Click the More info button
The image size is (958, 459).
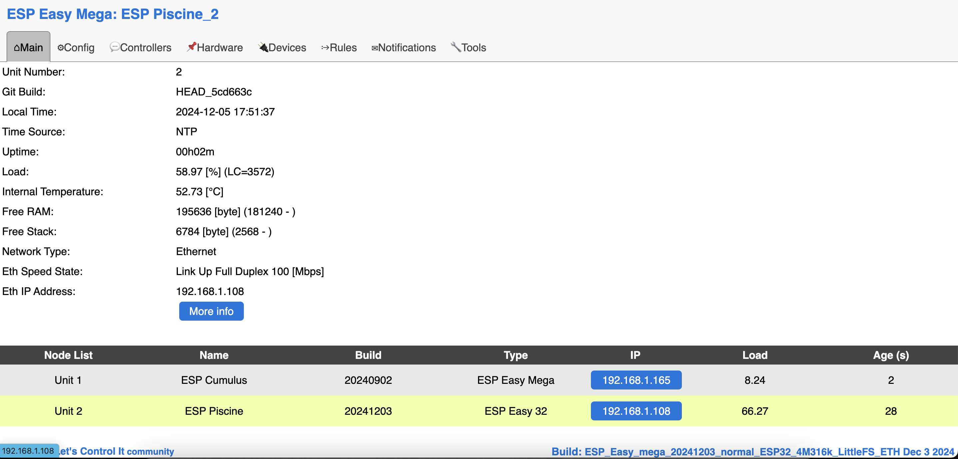(211, 311)
